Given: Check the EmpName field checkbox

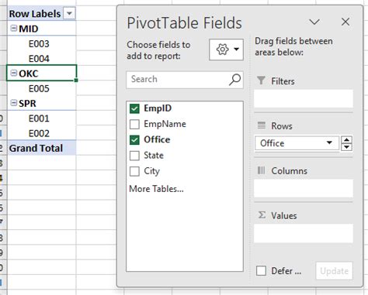Looking at the screenshot, I should 134,124.
